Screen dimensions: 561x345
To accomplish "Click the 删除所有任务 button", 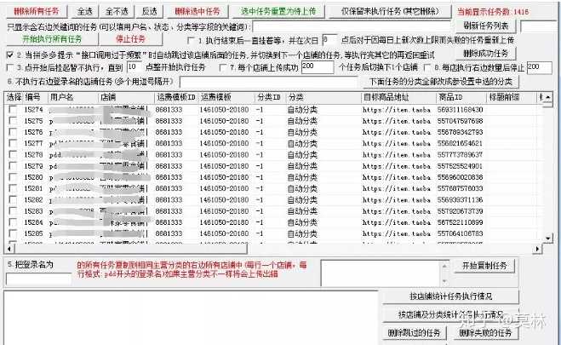I will coord(33,12).
